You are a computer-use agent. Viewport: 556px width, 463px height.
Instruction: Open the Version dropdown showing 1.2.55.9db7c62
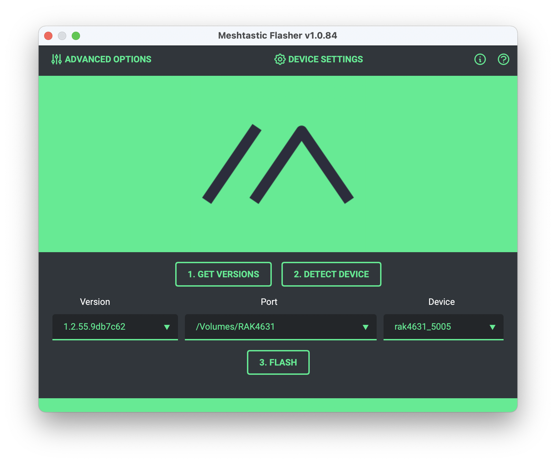pyautogui.click(x=115, y=327)
